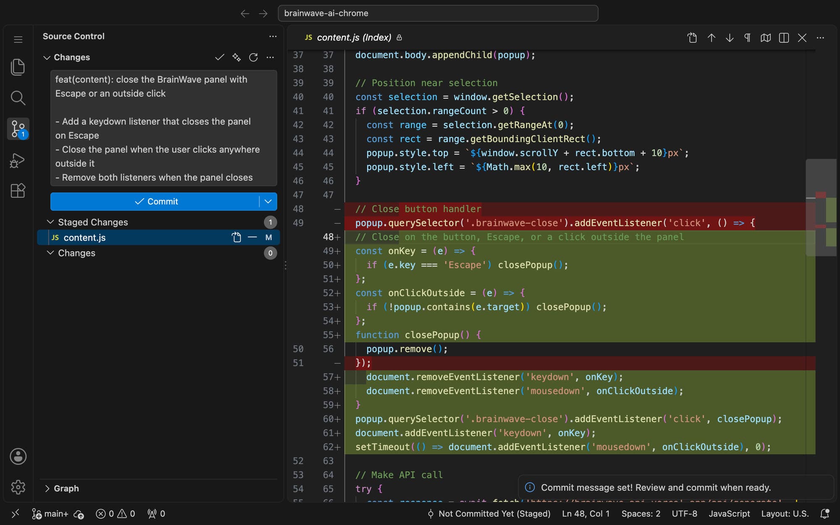
Task: Collapse the lower Changes group
Action: click(50, 253)
